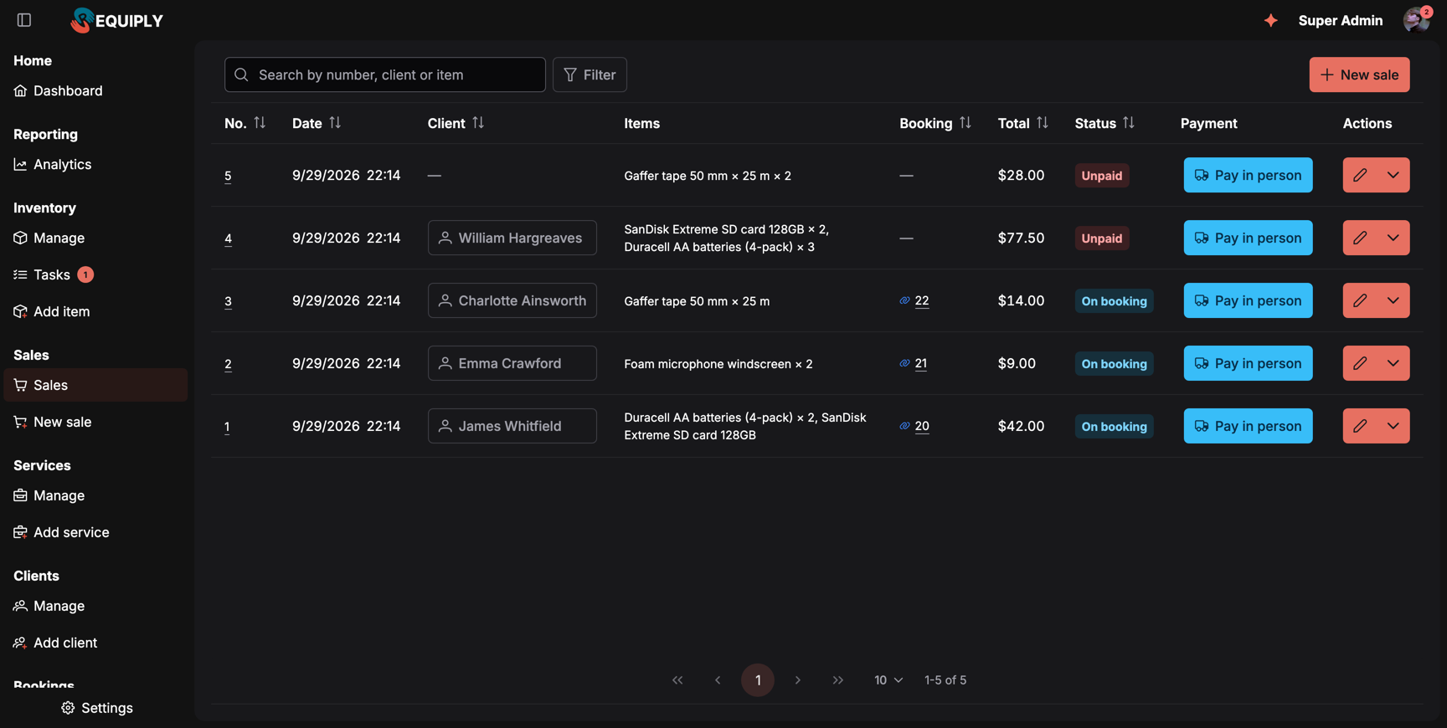Expand actions dropdown for Charlotte Ainsworth sale
Viewport: 1447px width, 728px height.
(1393, 300)
